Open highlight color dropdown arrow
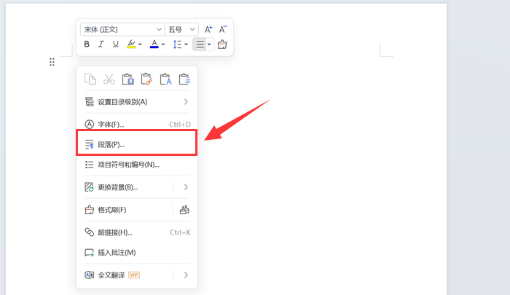Viewport: 510px width, 295px height. 140,44
